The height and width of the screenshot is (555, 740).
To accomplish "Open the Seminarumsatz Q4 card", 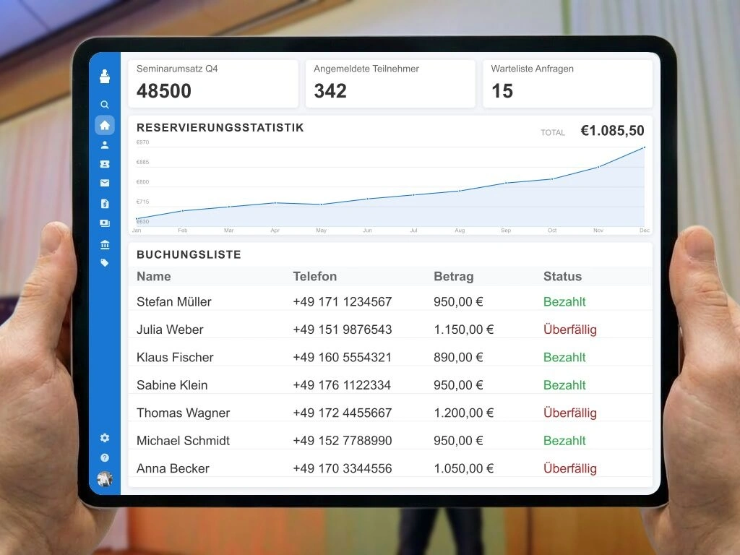I will coord(213,83).
